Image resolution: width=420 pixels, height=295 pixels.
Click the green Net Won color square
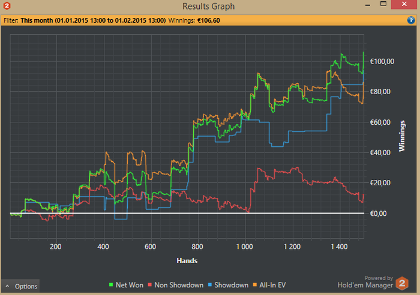coord(111,285)
